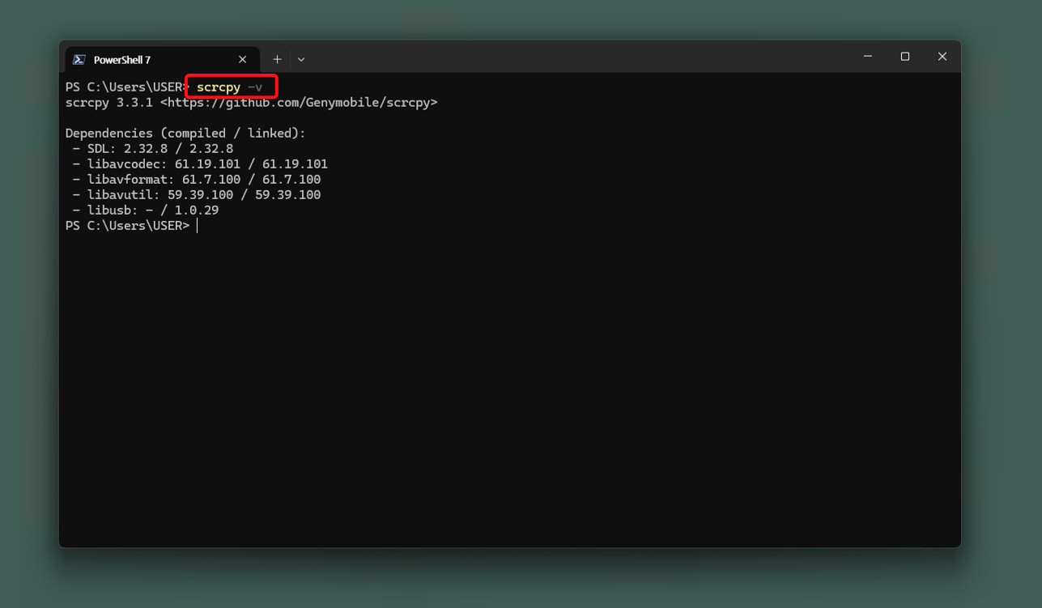Click the libavformat version line

coord(197,180)
